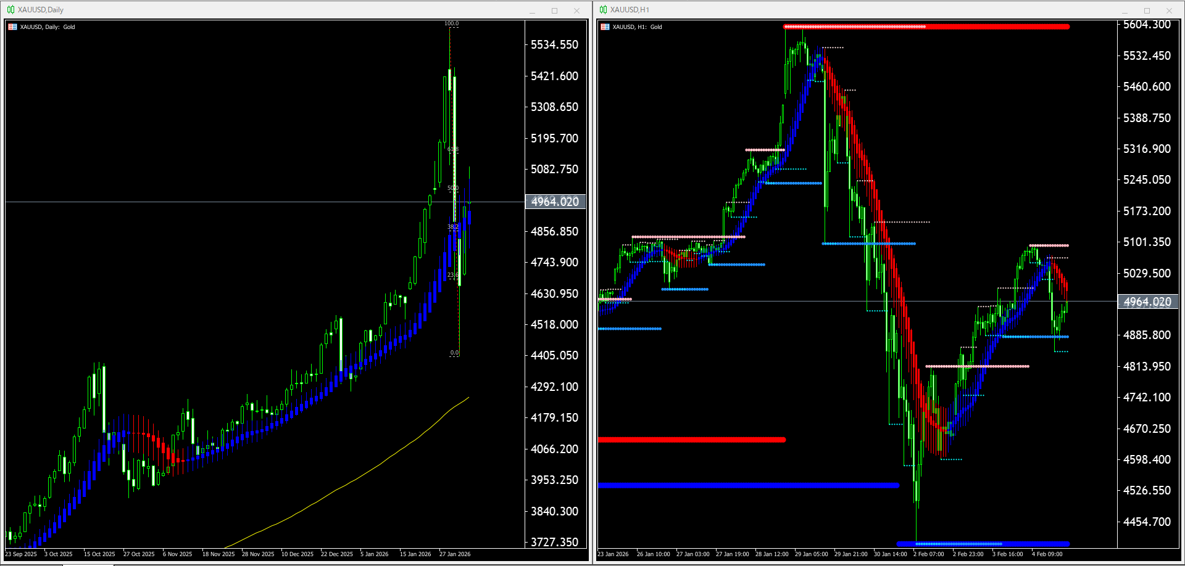The width and height of the screenshot is (1185, 566).
Task: Click the 4743.900 price label
Action: click(554, 262)
